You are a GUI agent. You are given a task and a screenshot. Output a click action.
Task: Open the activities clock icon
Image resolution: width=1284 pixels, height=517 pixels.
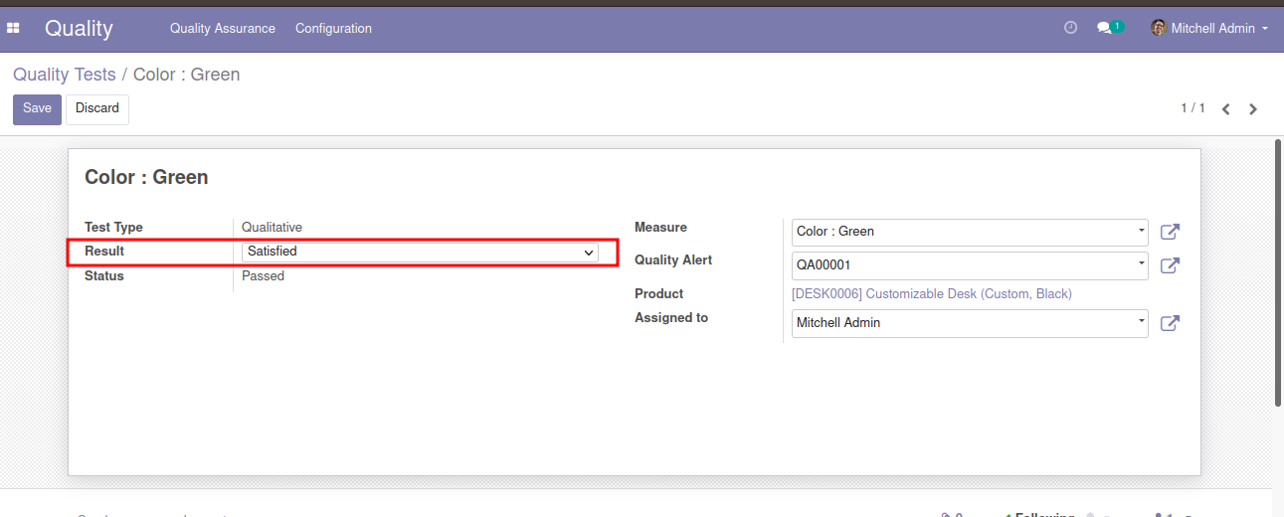[x=1070, y=28]
